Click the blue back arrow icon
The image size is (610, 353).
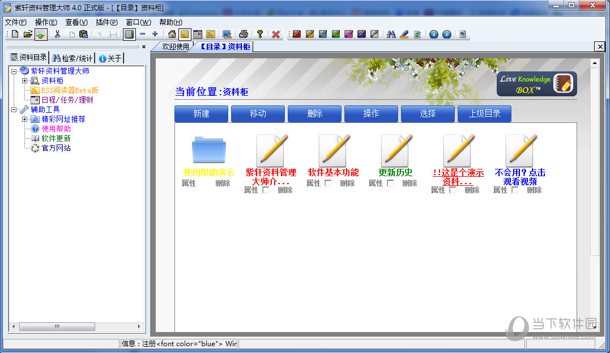[x=434, y=34]
